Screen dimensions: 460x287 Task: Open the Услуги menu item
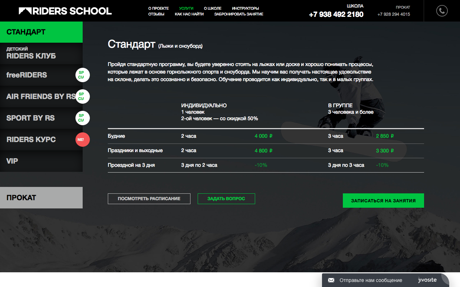(186, 8)
